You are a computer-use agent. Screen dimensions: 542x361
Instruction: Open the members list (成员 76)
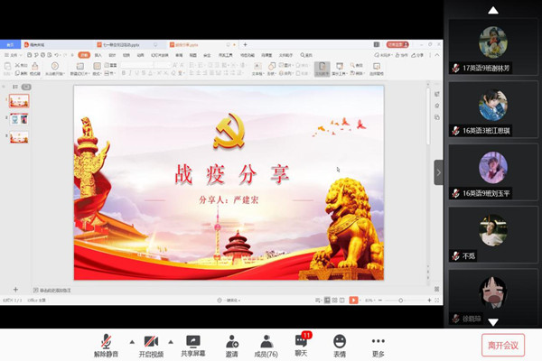coord(266,344)
